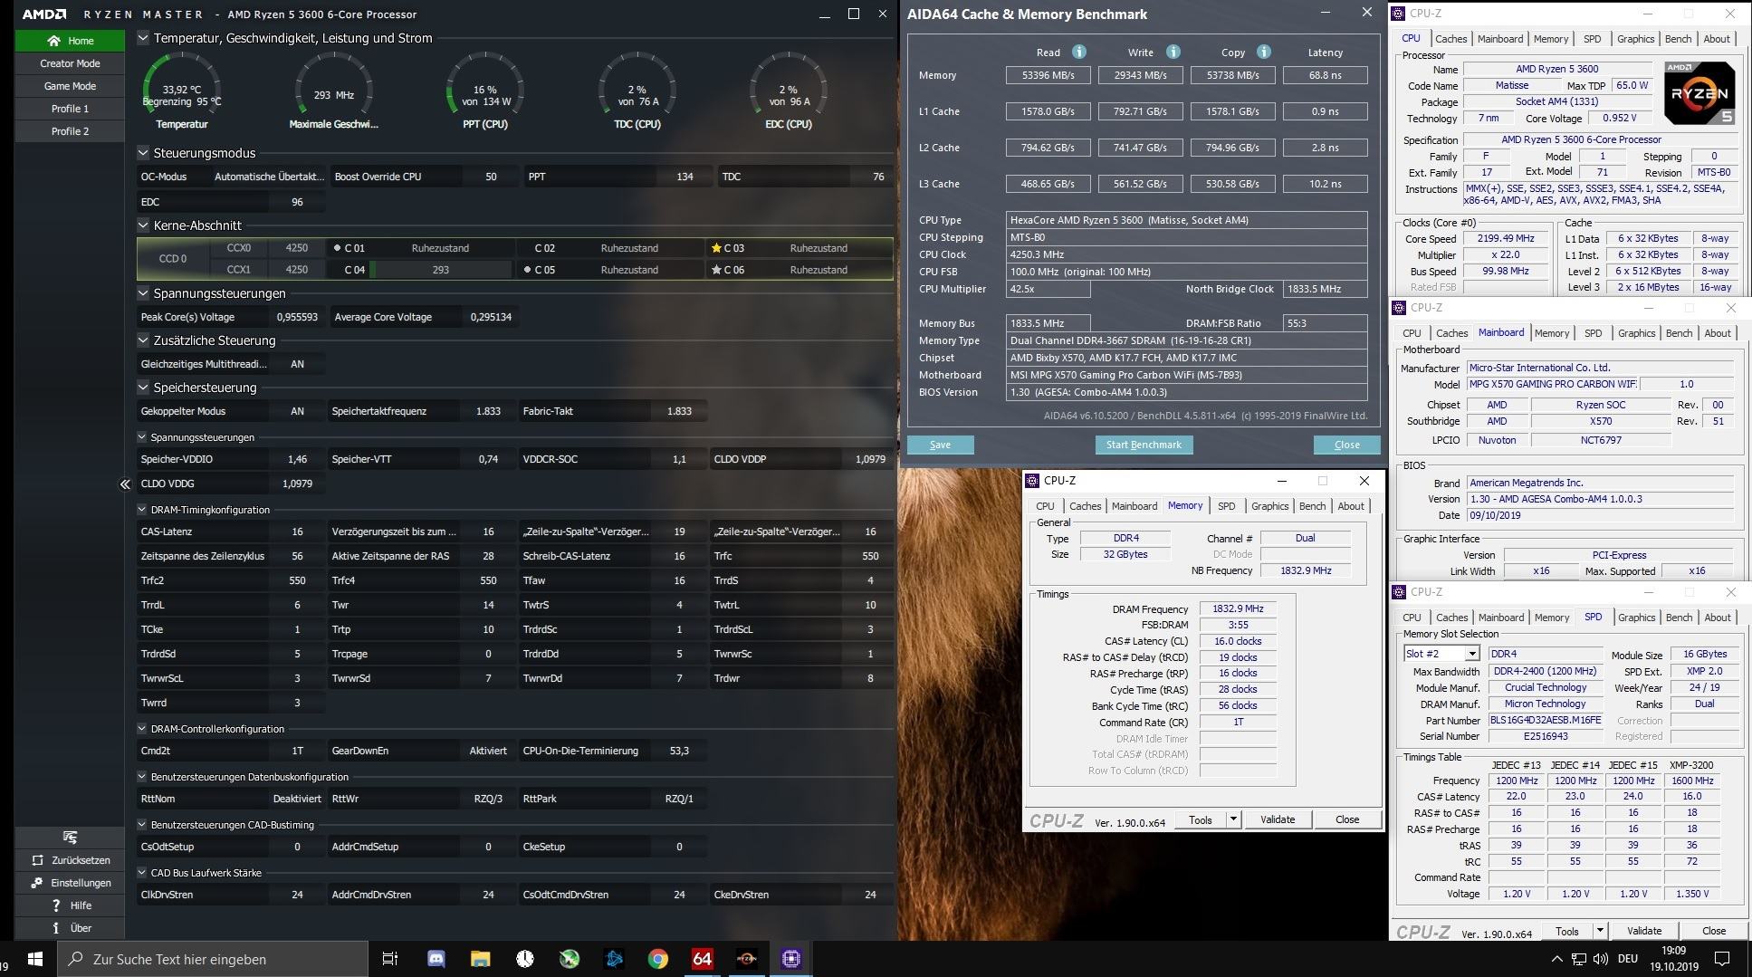Click the Memory Latency value 68.8 ns
The width and height of the screenshot is (1752, 977).
tap(1325, 75)
